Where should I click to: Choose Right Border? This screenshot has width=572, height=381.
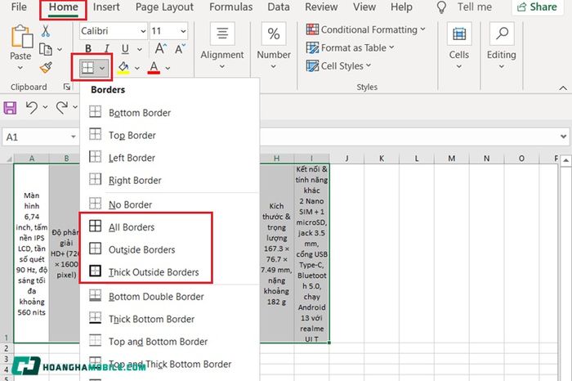tap(170, 181)
